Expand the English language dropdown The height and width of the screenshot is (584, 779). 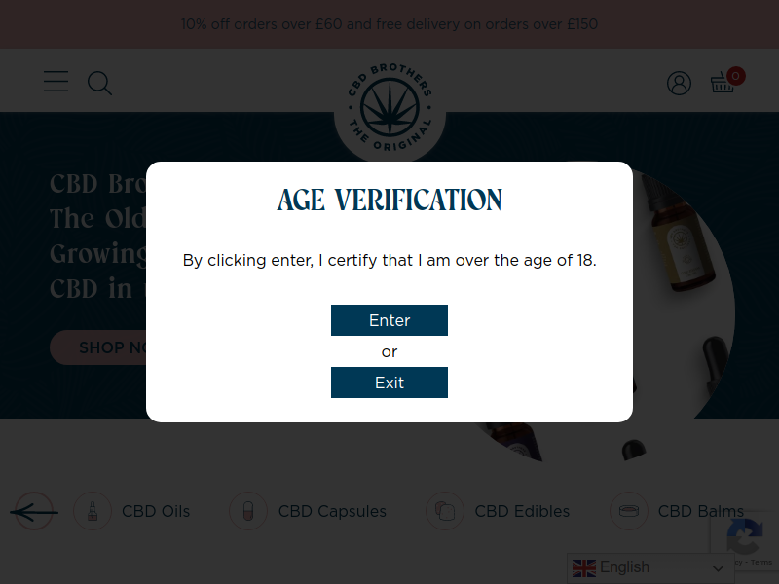pos(650,567)
